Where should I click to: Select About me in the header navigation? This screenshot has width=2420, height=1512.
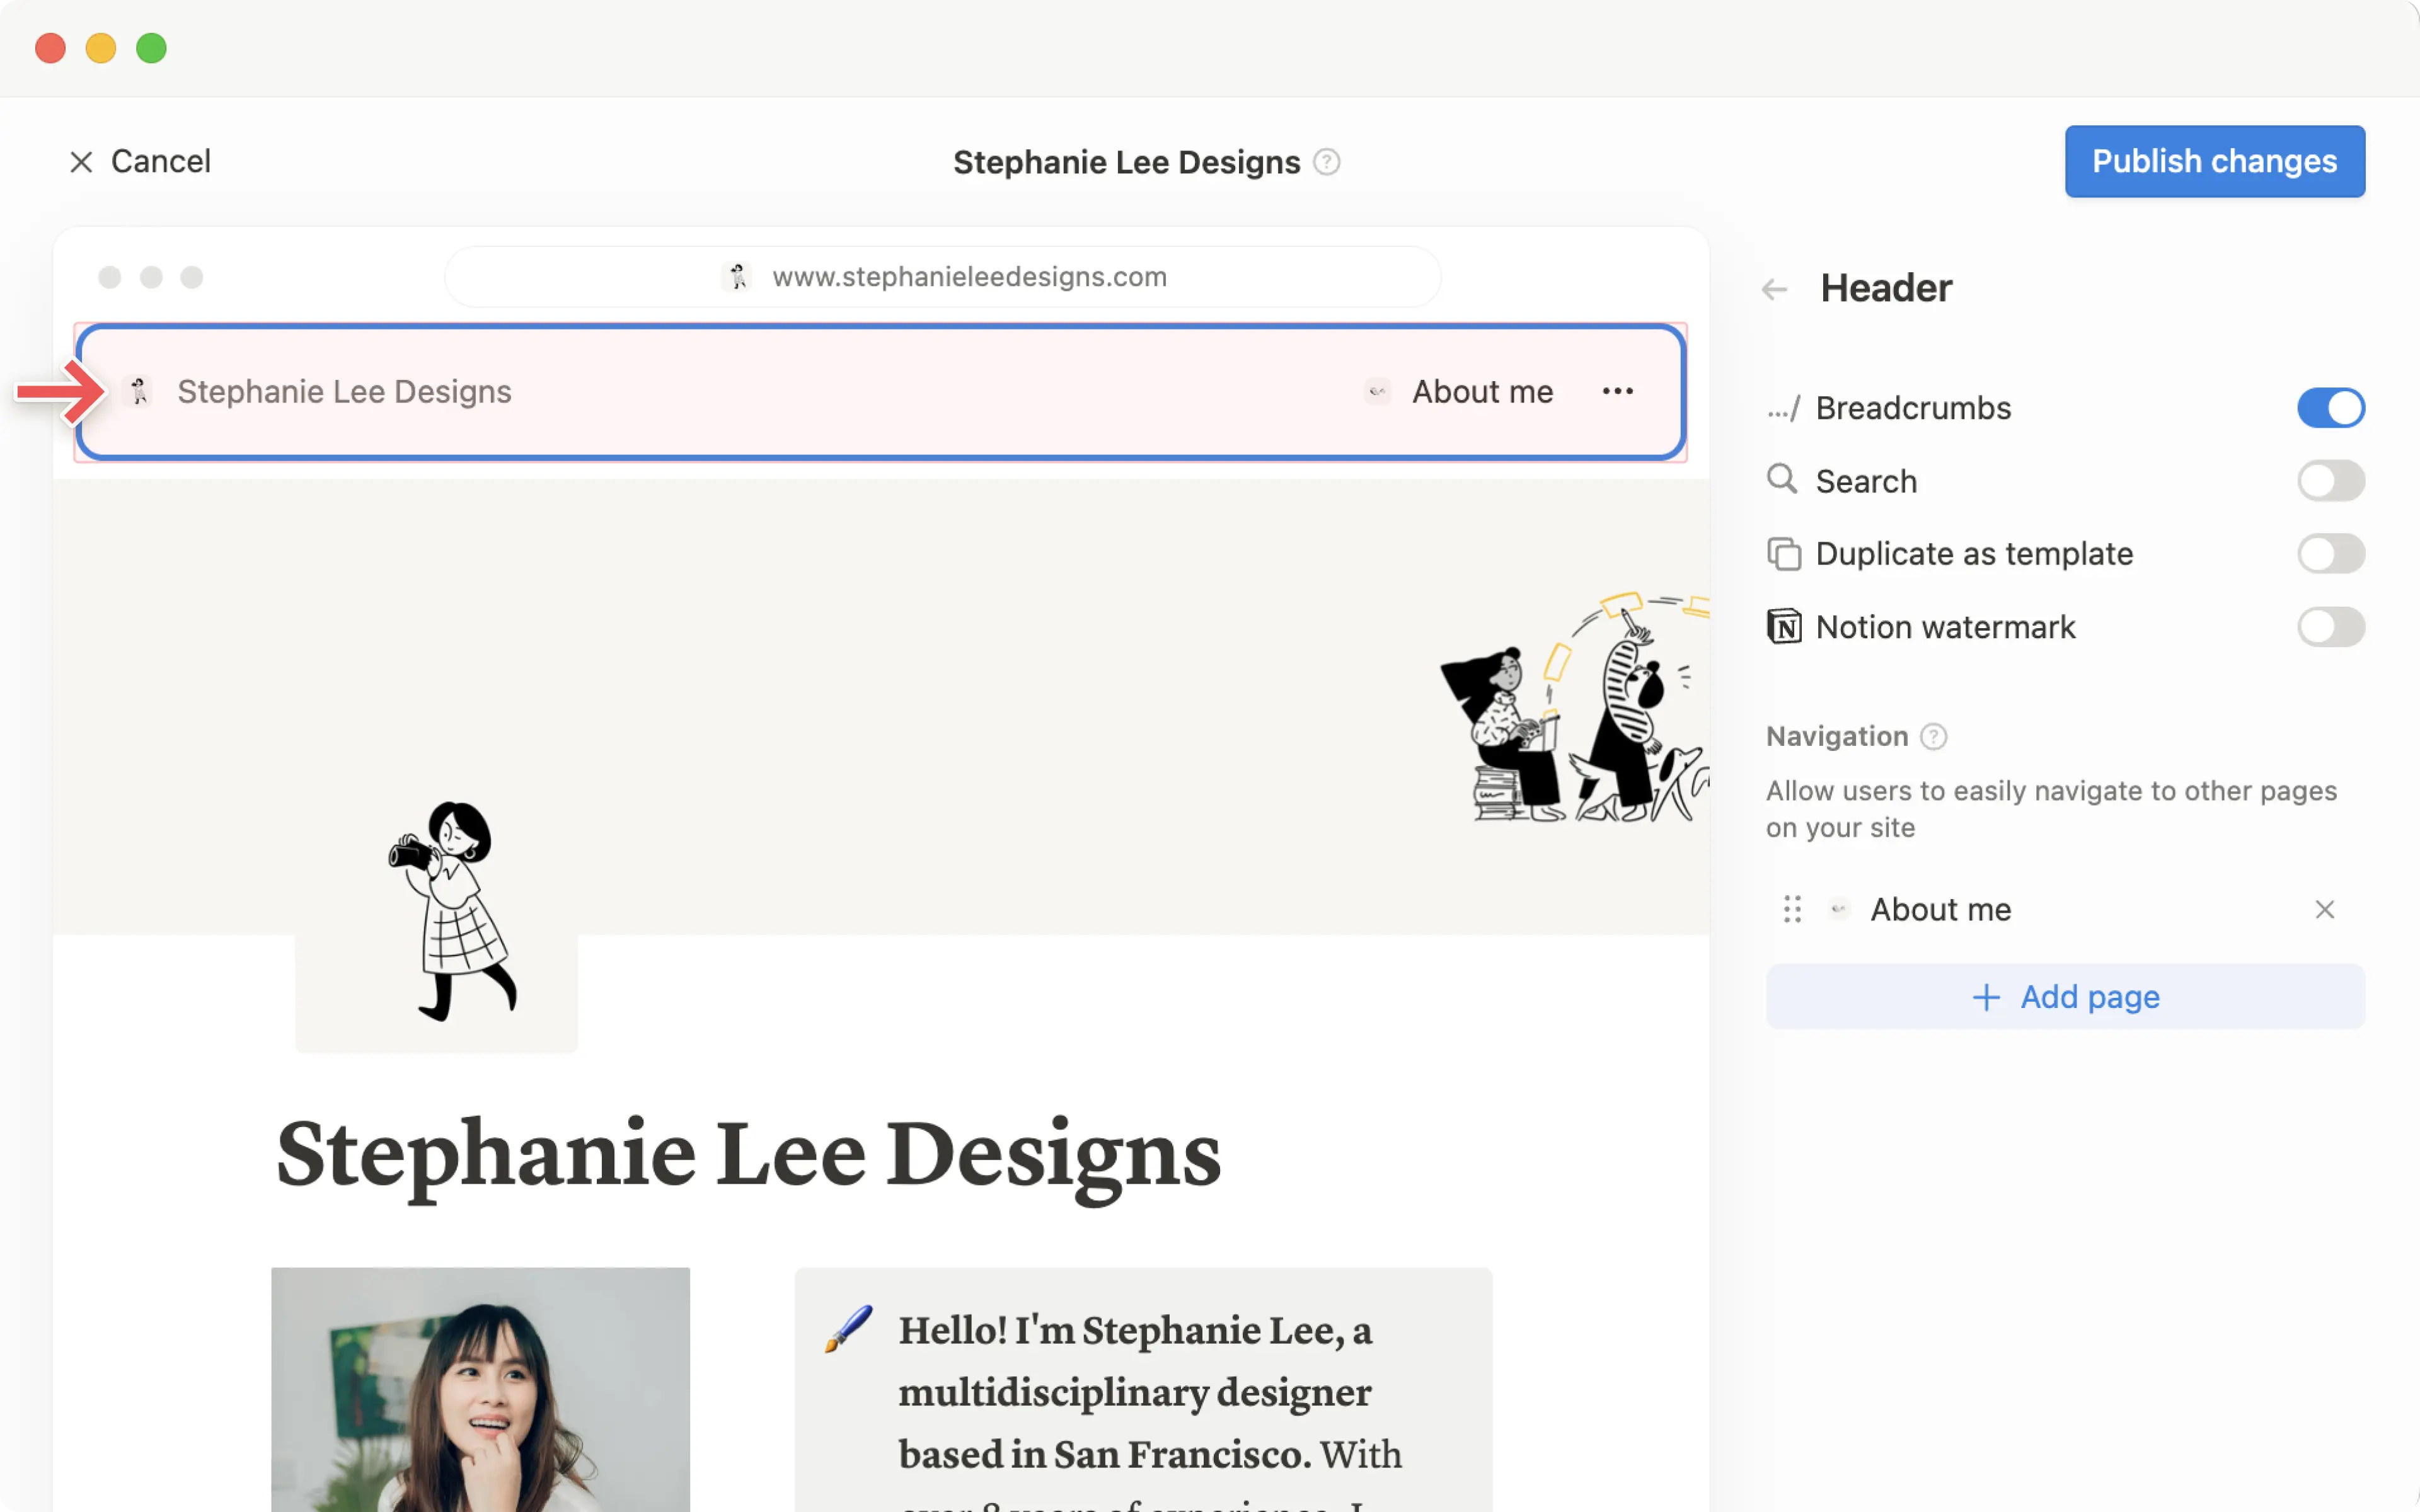point(1481,391)
